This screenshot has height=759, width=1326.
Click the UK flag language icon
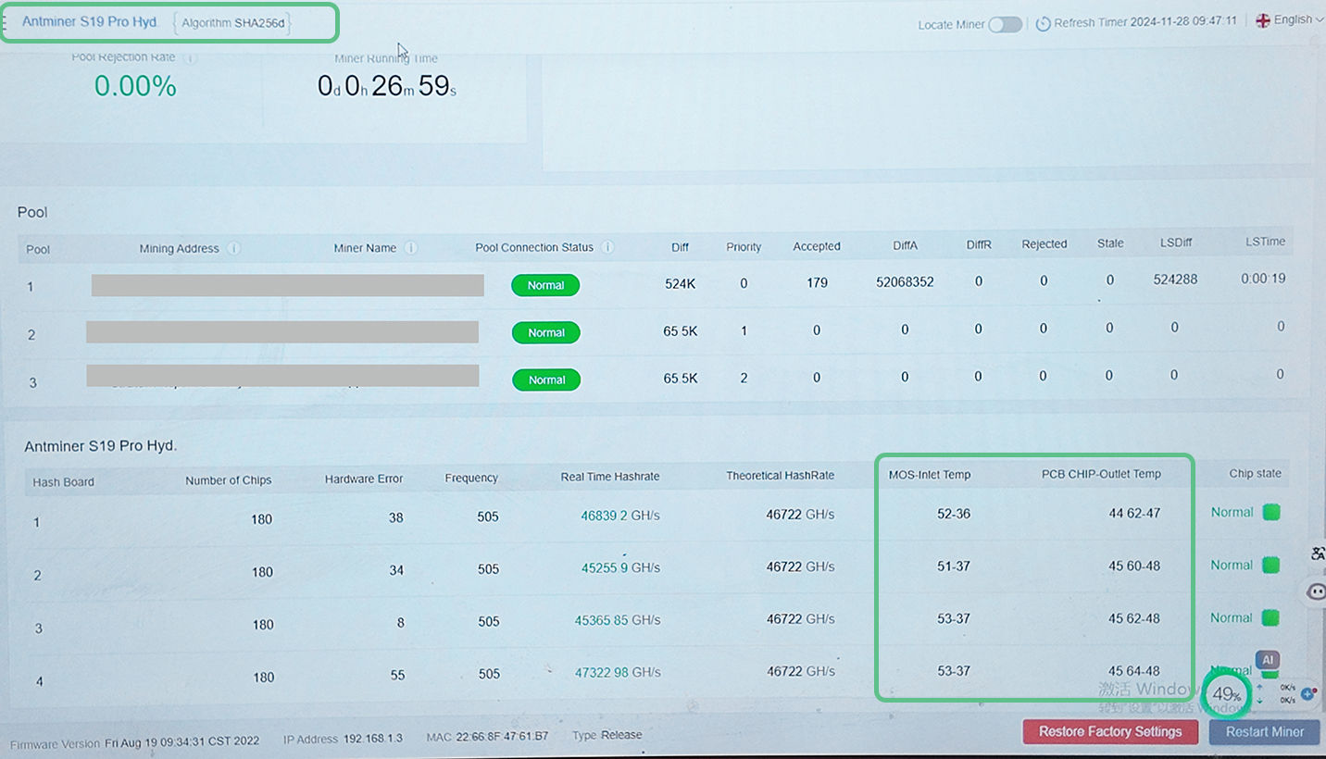coord(1263,20)
